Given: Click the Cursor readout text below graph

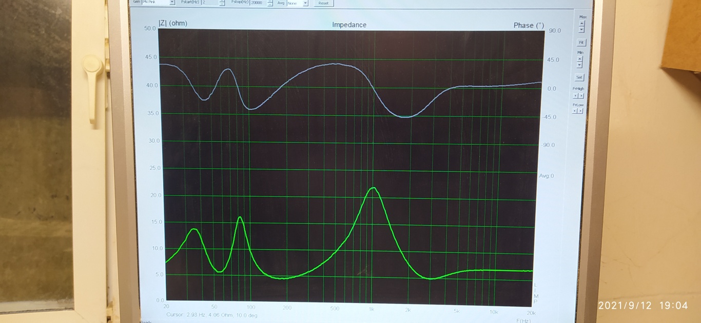Looking at the screenshot, I should point(212,315).
